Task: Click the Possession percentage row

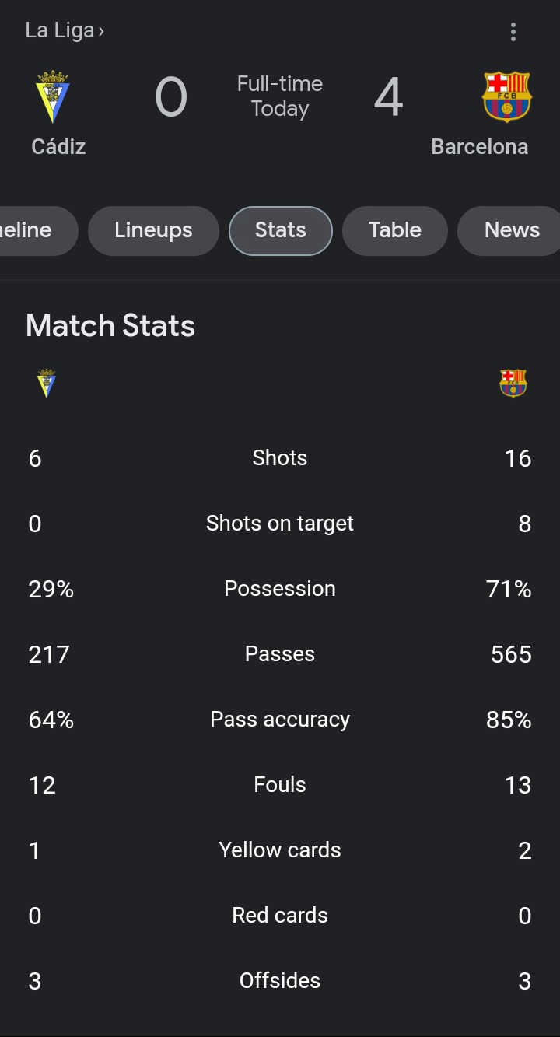Action: click(x=280, y=589)
